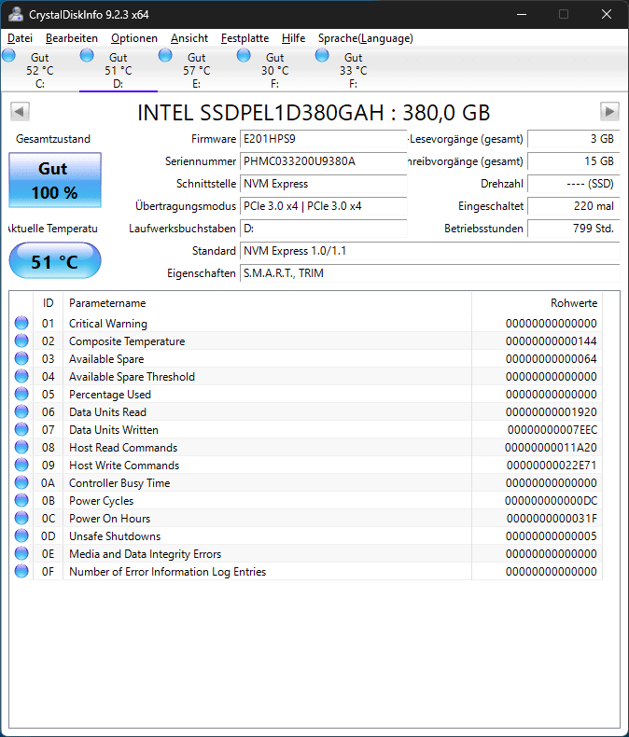Viewport: 629px width, 737px height.
Task: Click the status orb for Host Read Commands
Action: coord(21,447)
